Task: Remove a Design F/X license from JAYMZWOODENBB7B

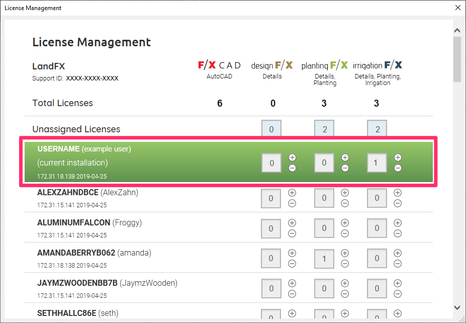Action: point(292,294)
